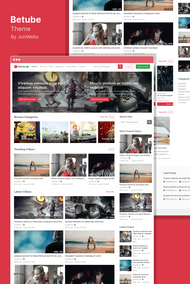
Task: Open the Contact nav link
Action: coord(82,67)
